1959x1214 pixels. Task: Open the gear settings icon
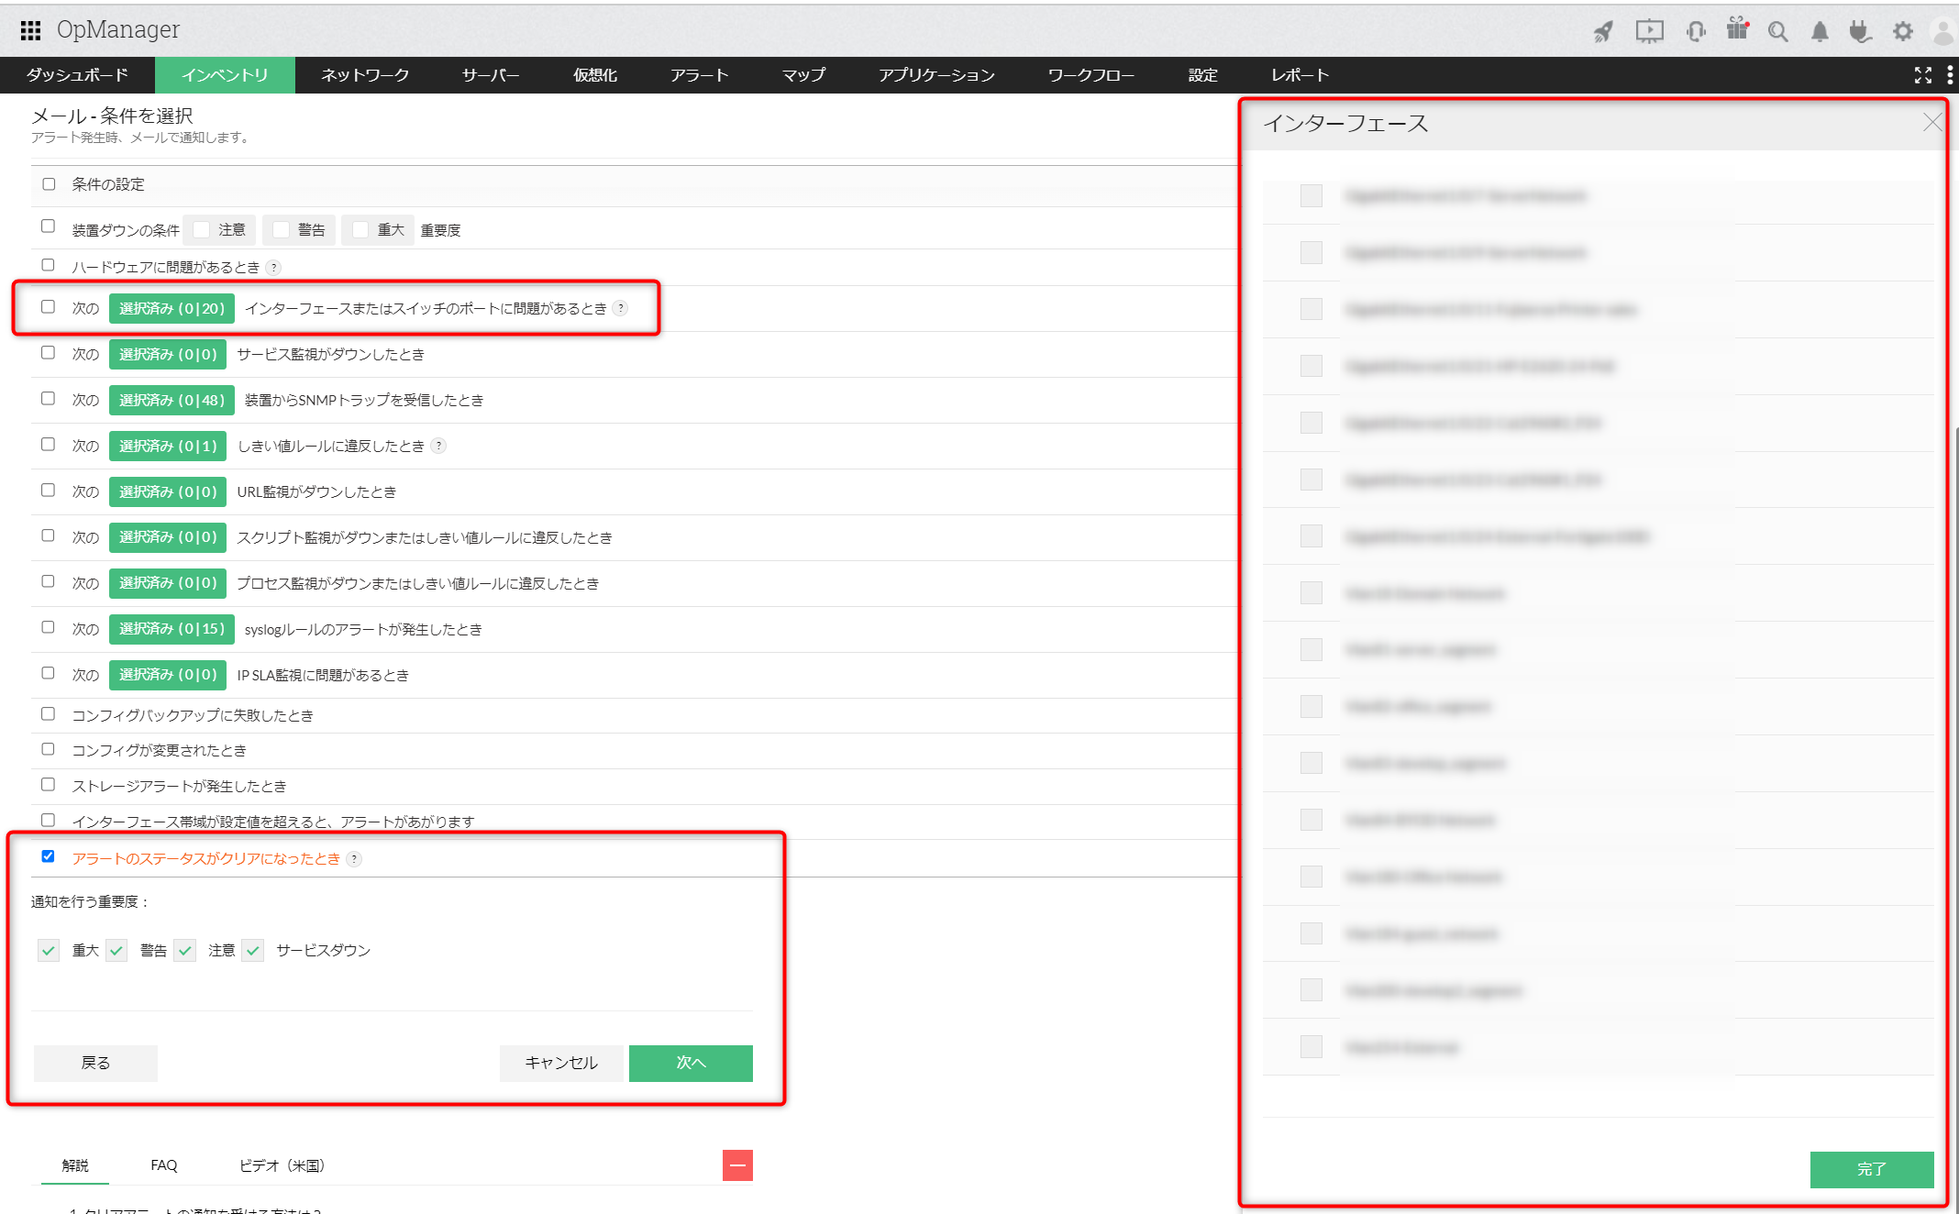(1903, 32)
